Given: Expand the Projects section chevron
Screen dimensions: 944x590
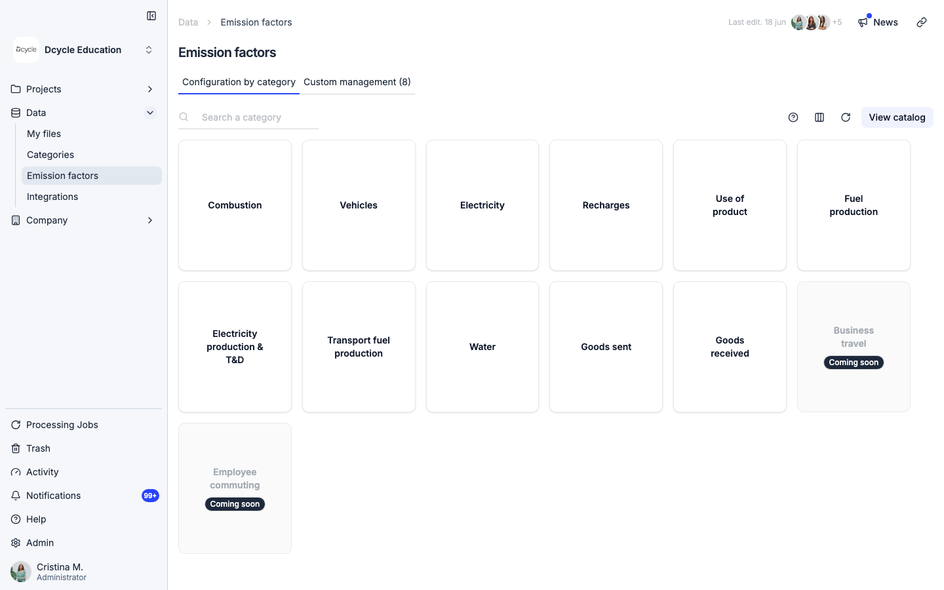Looking at the screenshot, I should pos(150,89).
